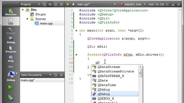184x103 pixels.
Task: Toggle synchronize with editor link icon
Action: (50, 5)
